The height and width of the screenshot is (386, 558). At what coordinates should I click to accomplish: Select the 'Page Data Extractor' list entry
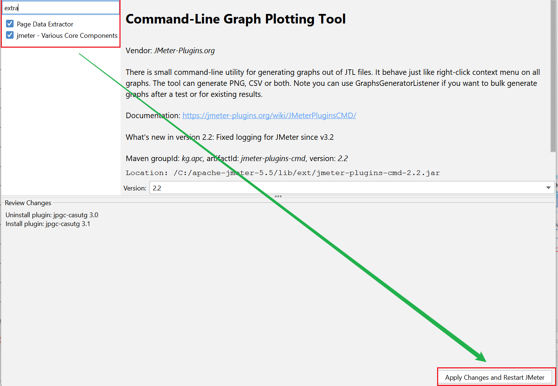coord(45,24)
